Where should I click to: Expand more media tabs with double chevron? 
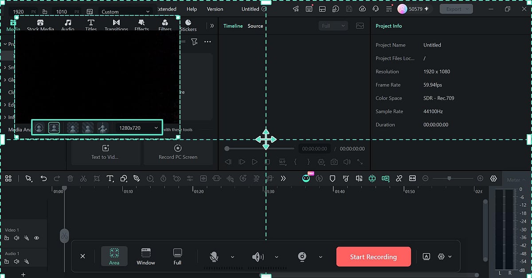tap(212, 26)
